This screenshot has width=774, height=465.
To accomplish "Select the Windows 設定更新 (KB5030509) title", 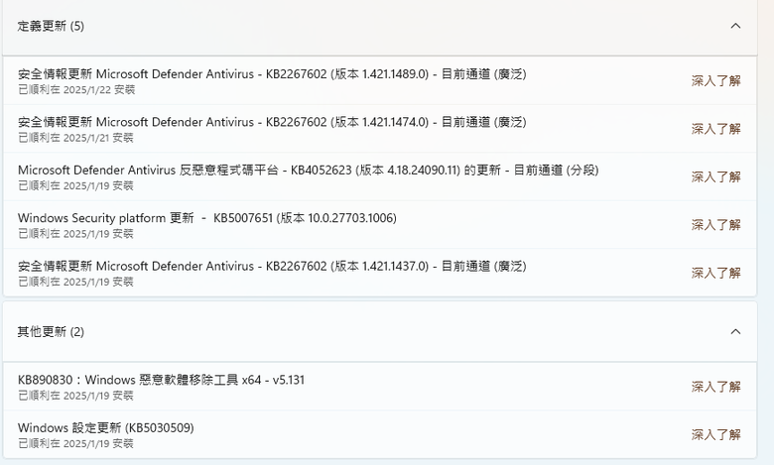I will pos(105,427).
